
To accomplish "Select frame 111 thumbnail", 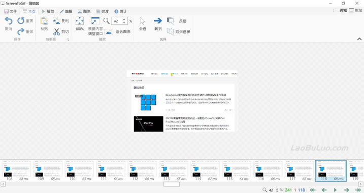I will click(x=111, y=171).
